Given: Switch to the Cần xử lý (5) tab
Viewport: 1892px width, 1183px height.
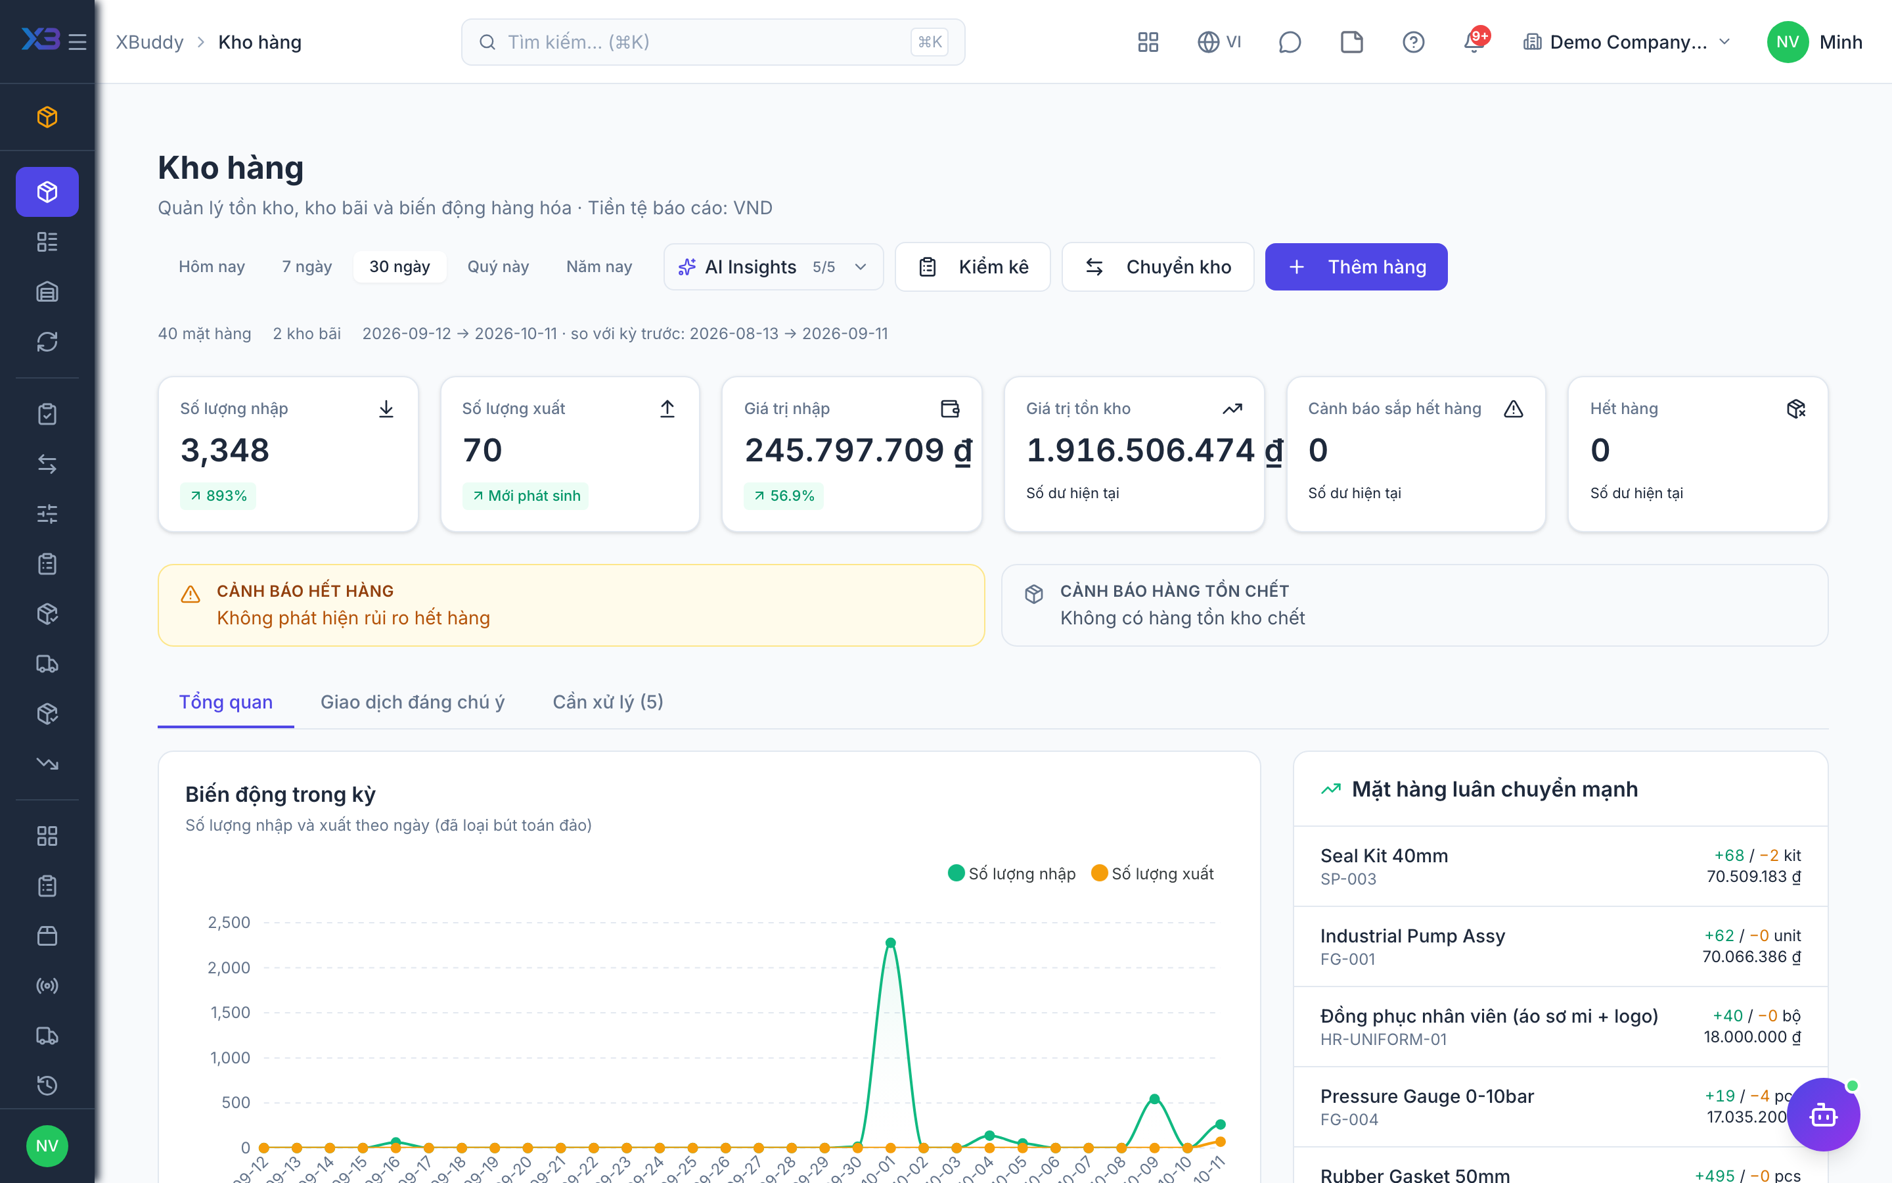Looking at the screenshot, I should point(608,703).
